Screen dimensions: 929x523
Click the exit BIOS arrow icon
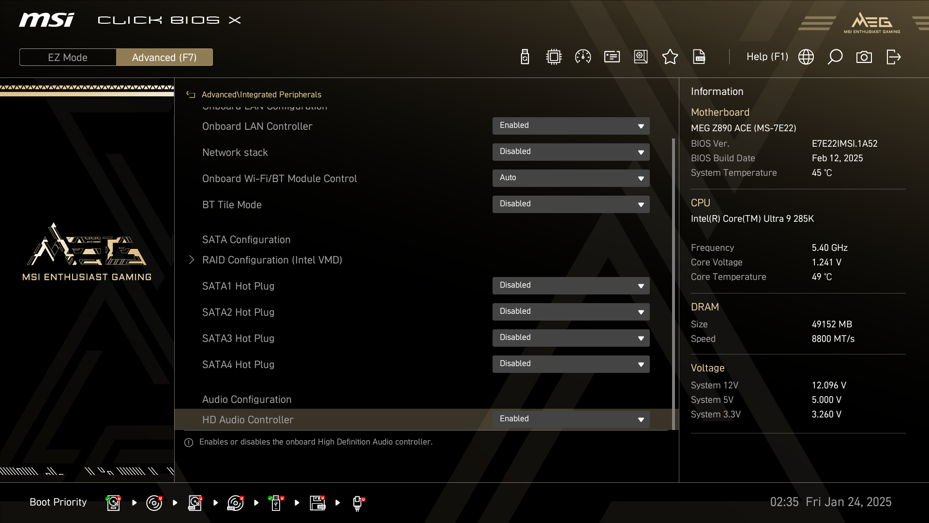coord(894,57)
